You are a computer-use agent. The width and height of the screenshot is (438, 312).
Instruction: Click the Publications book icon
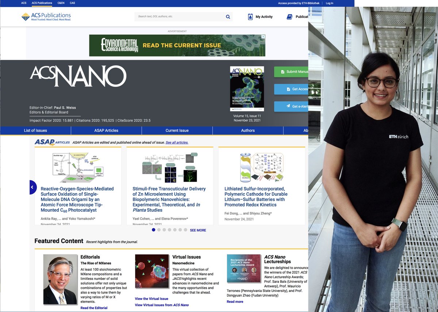pos(289,17)
